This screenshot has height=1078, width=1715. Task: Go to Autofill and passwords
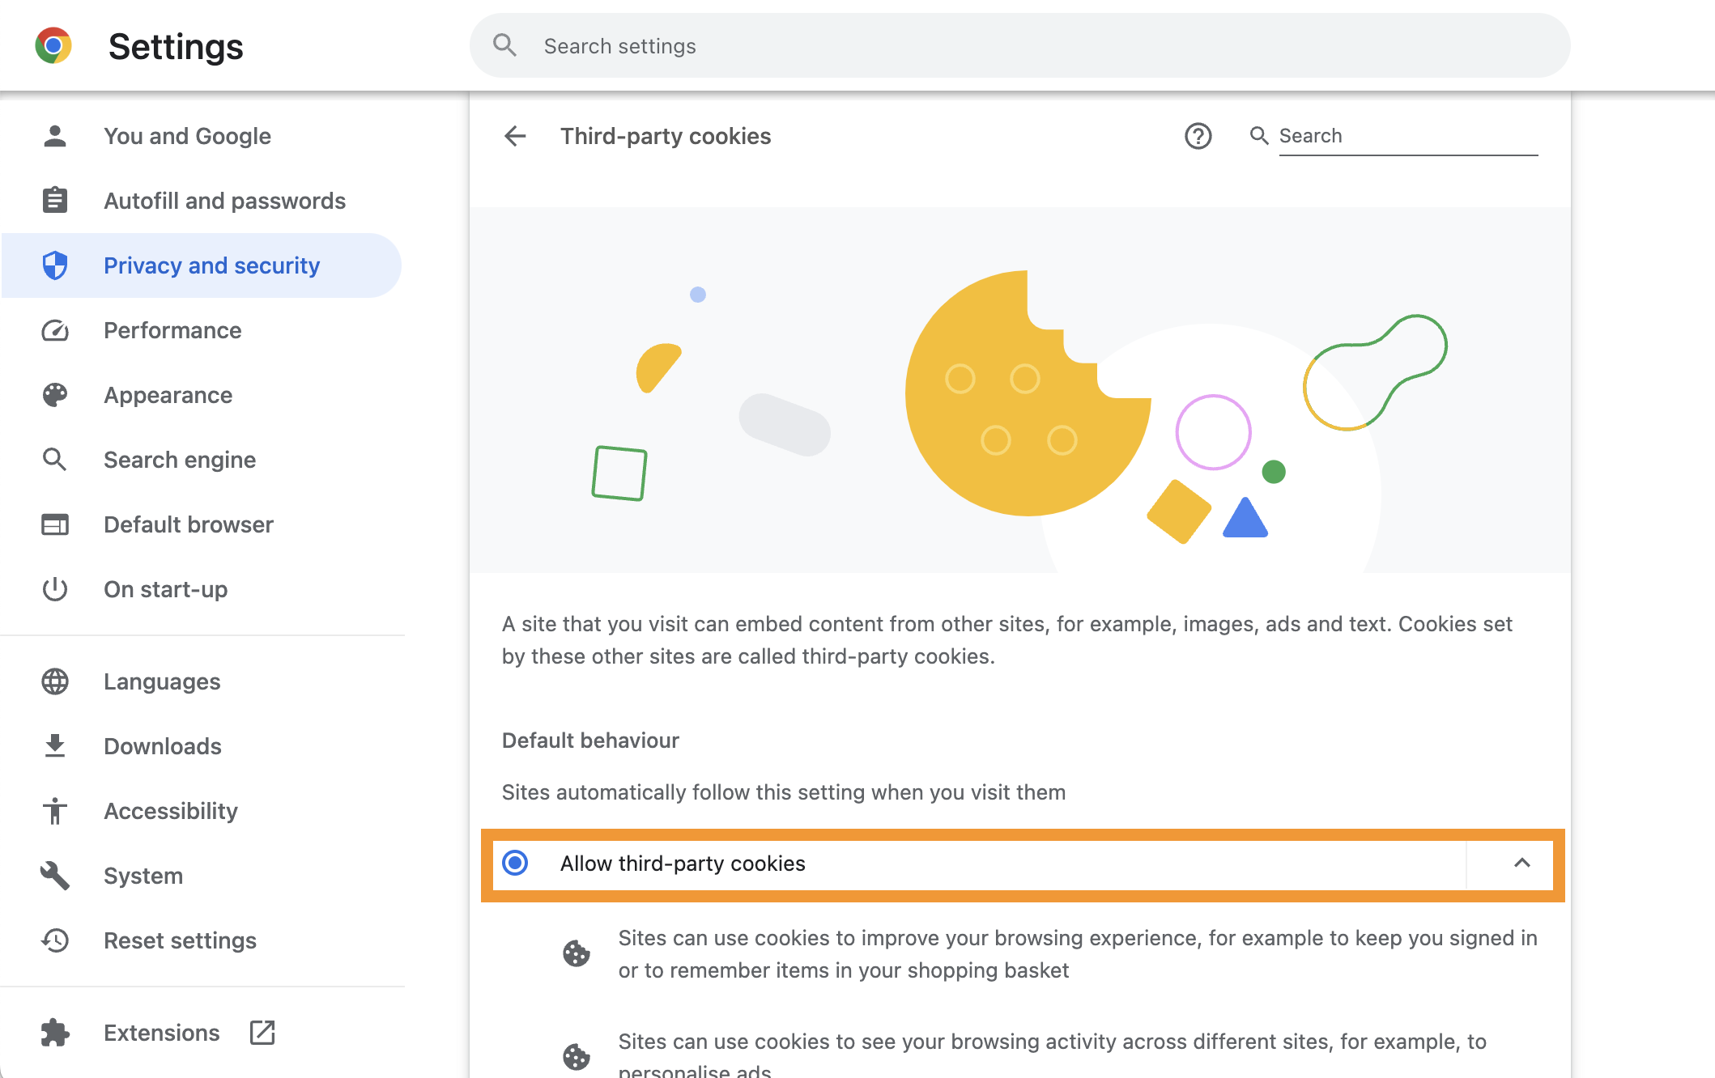click(x=224, y=201)
